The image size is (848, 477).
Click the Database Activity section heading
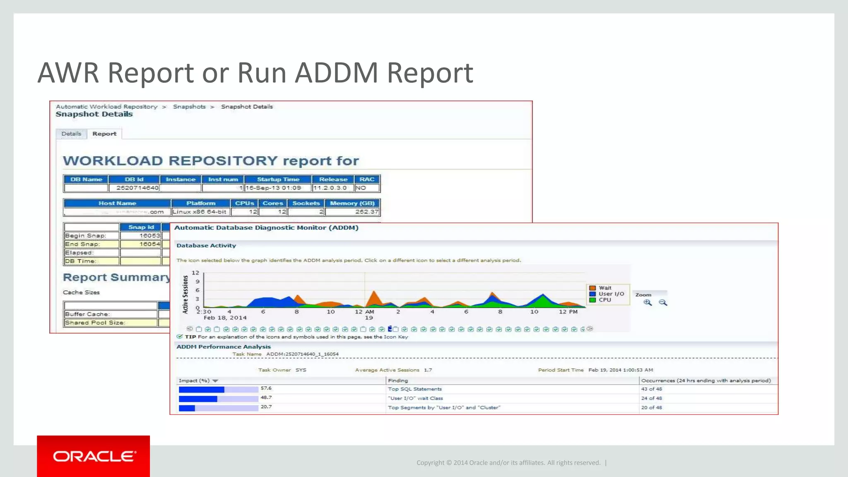coord(206,246)
